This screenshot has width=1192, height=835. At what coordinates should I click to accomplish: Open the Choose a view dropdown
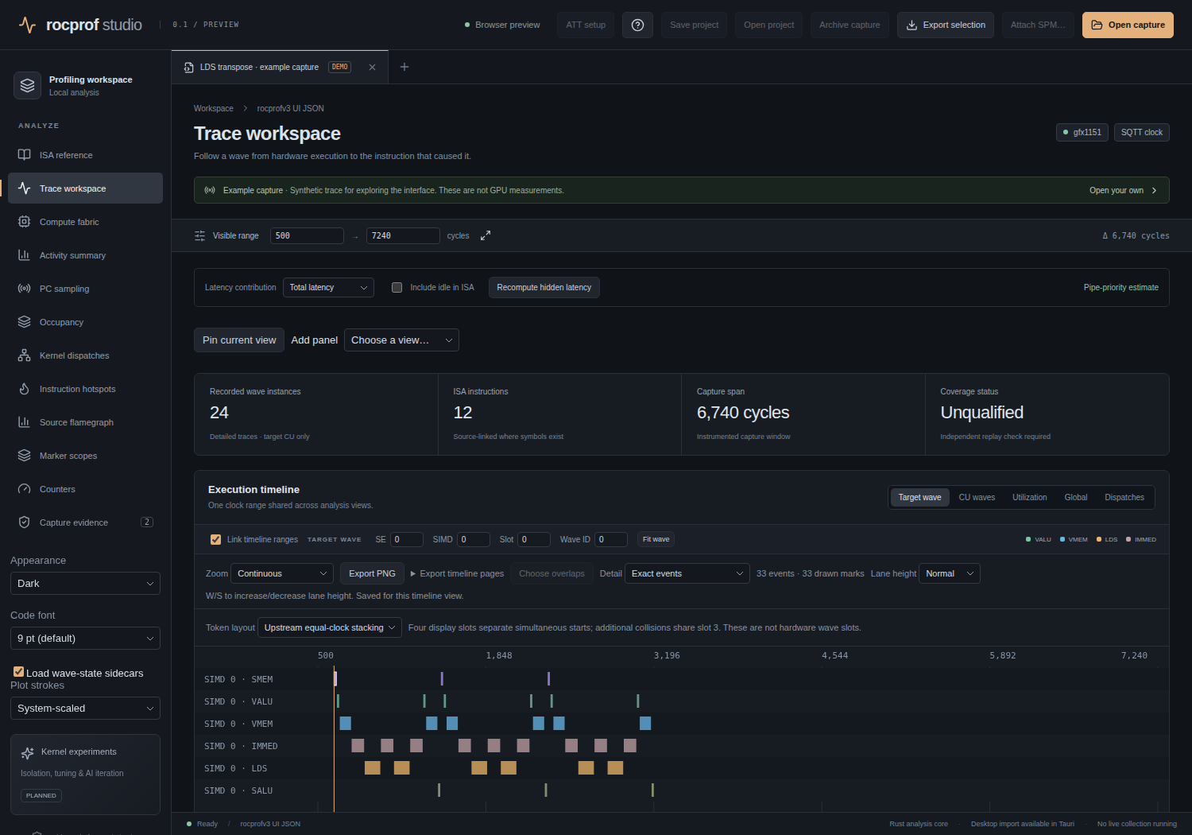pos(401,340)
